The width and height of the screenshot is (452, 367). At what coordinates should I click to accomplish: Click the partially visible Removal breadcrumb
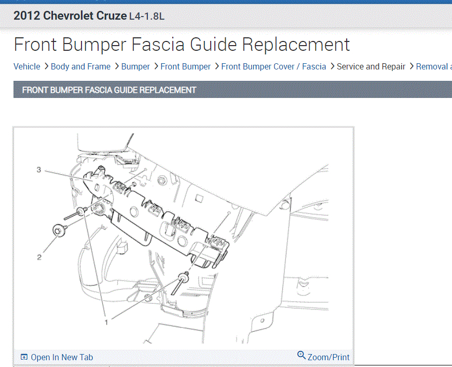[434, 66]
